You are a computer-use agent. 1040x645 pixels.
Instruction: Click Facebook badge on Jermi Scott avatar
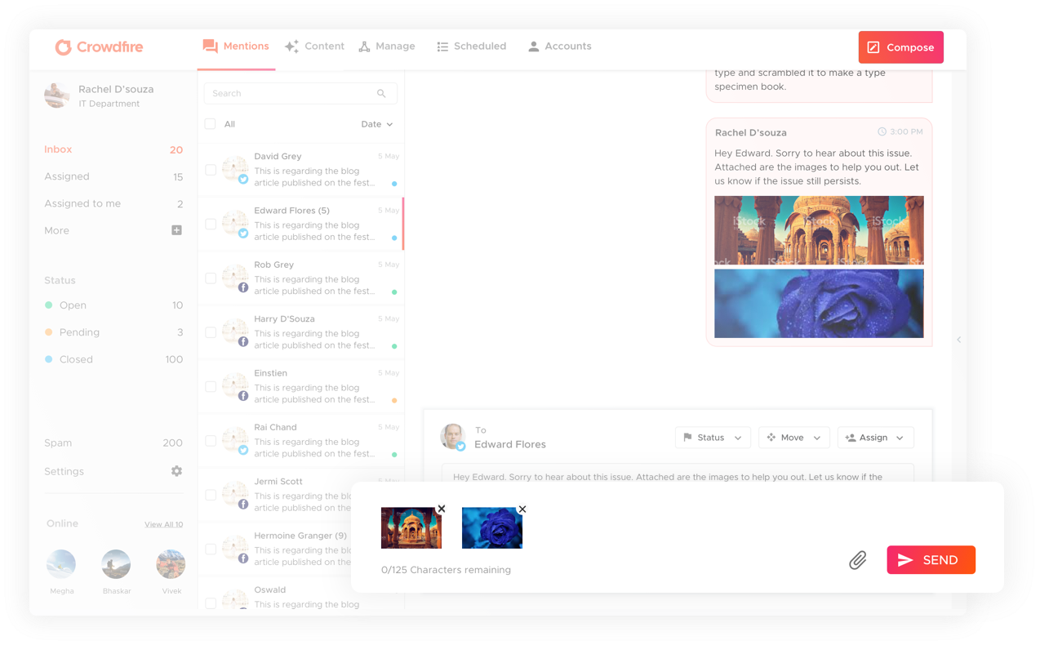pyautogui.click(x=243, y=505)
